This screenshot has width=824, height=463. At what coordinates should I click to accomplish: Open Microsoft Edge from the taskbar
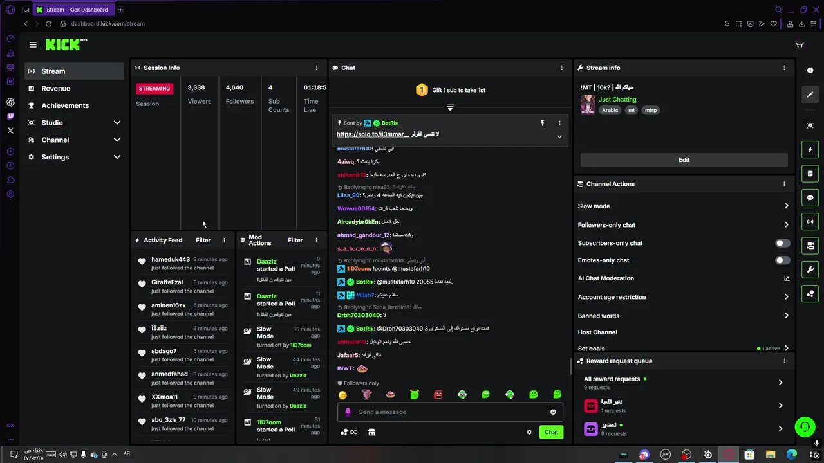(x=792, y=455)
